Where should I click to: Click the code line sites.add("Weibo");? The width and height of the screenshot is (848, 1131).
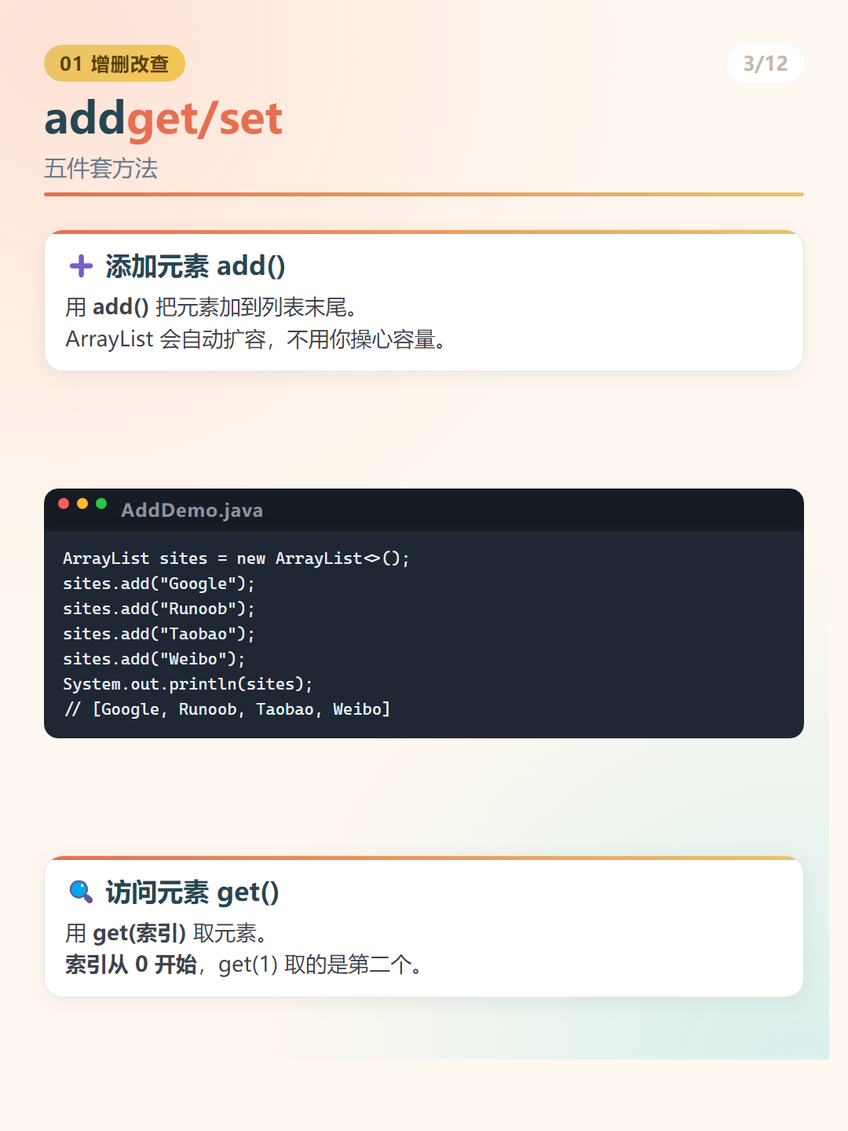(154, 659)
